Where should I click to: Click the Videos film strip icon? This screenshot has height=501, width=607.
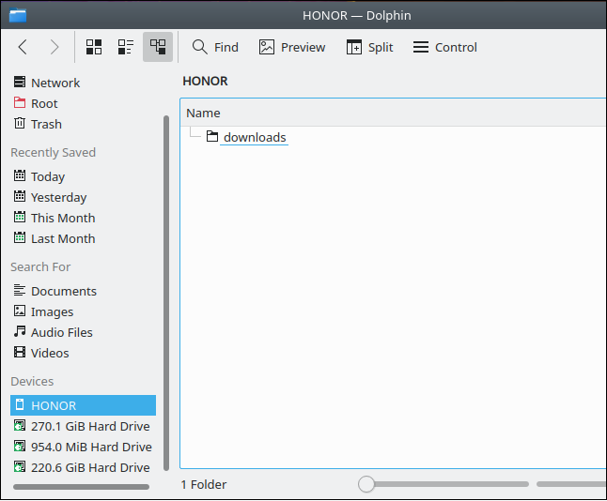pyautogui.click(x=20, y=352)
